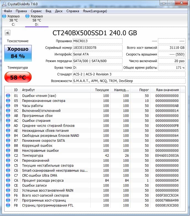The height and width of the screenshot is (216, 190).
Task: Click the ID column header
Action: pyautogui.click(x=16, y=90)
